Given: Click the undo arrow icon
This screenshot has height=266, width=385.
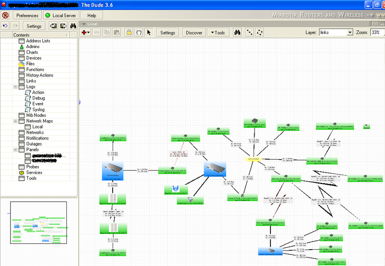Looking at the screenshot, I should (x=5, y=26).
